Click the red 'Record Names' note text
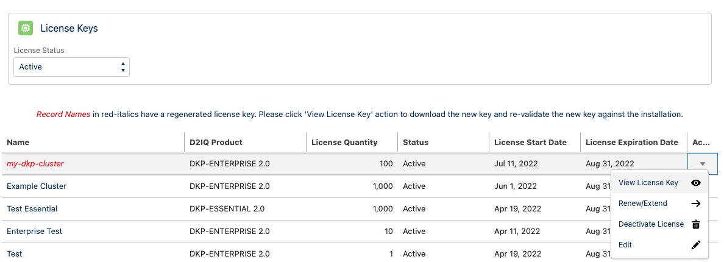The height and width of the screenshot is (262, 724). pyautogui.click(x=63, y=114)
